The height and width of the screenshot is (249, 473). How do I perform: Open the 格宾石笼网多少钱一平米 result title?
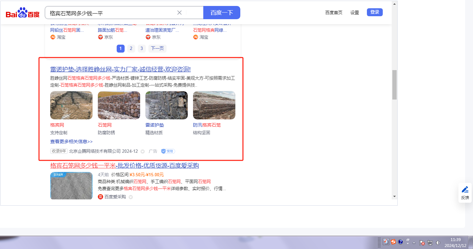click(125, 165)
